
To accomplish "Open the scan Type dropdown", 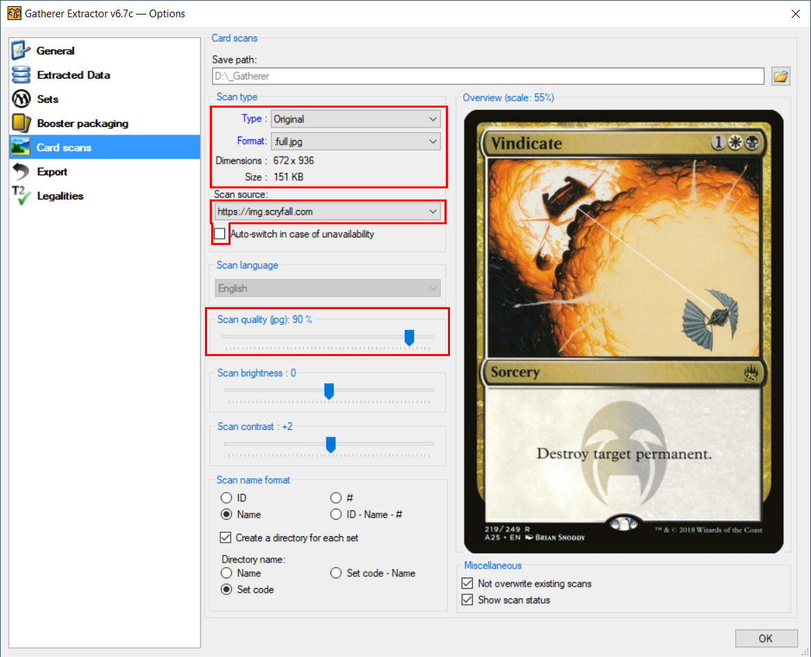I will [x=355, y=119].
